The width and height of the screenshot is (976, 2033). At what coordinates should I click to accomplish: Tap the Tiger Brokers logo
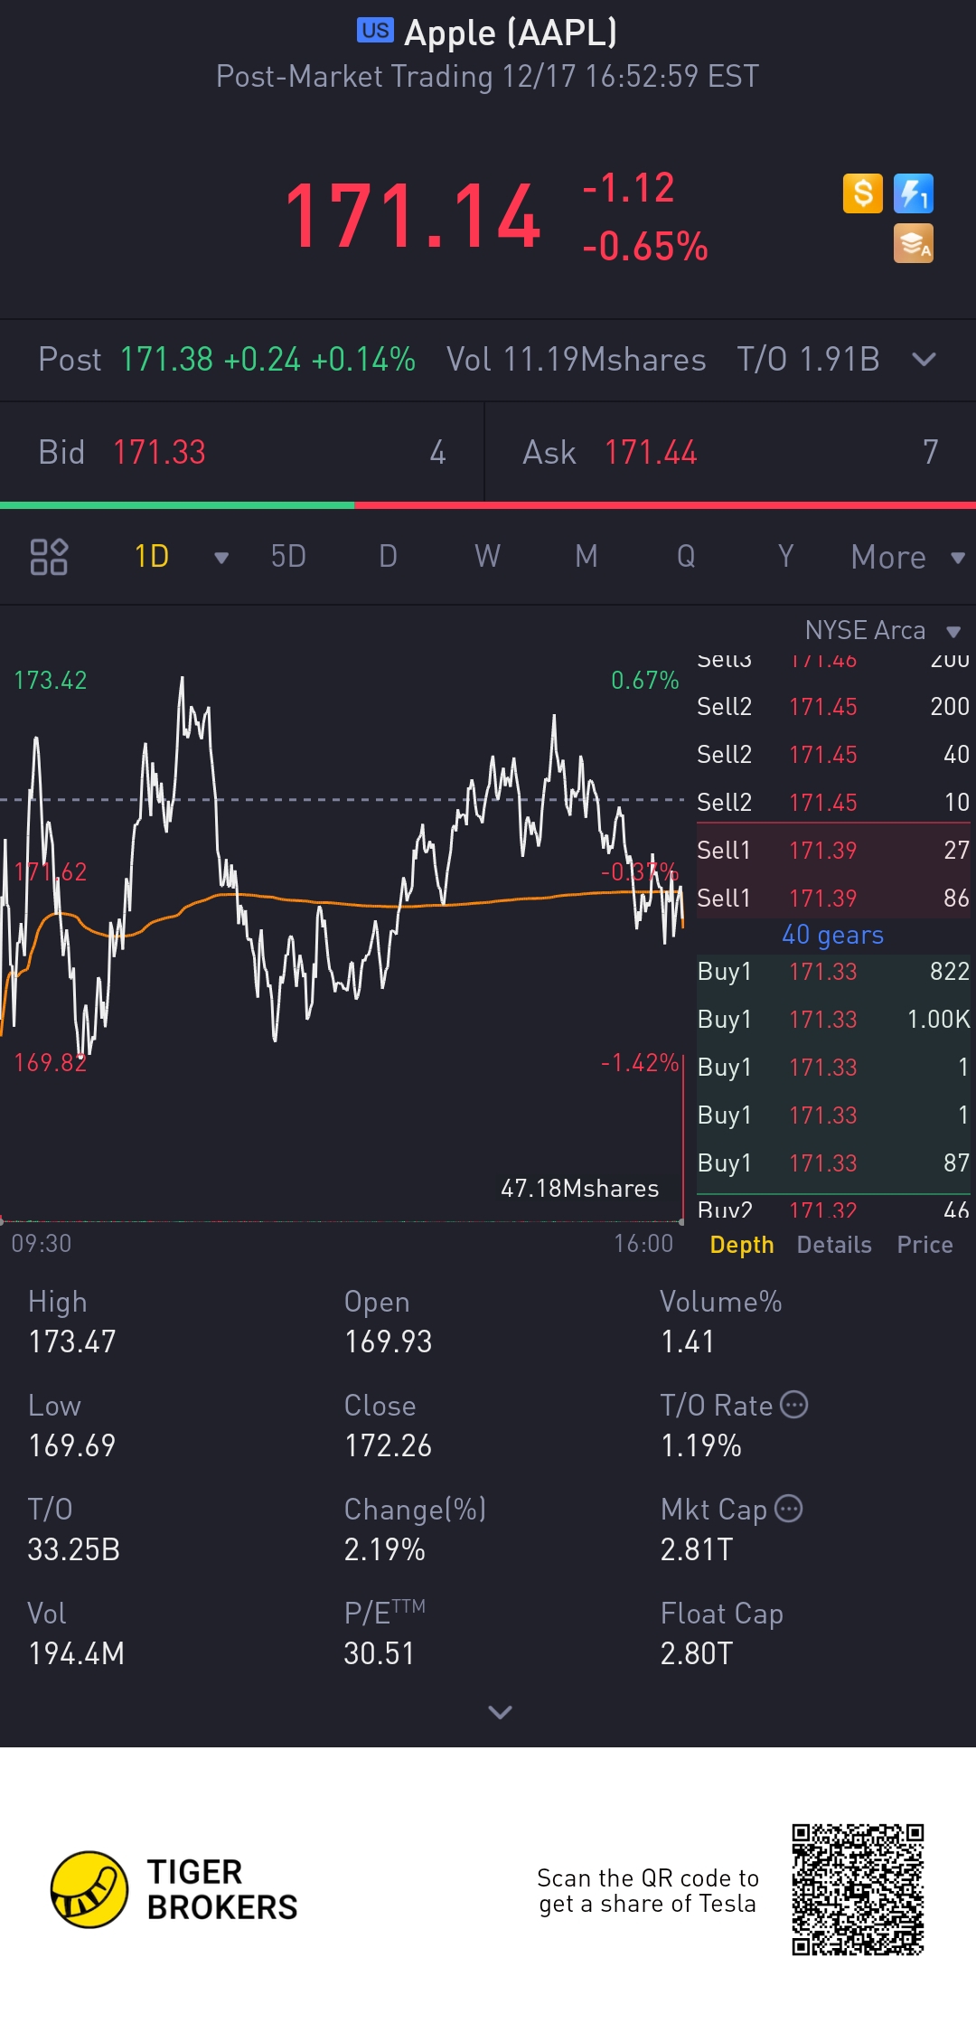[x=174, y=1889]
